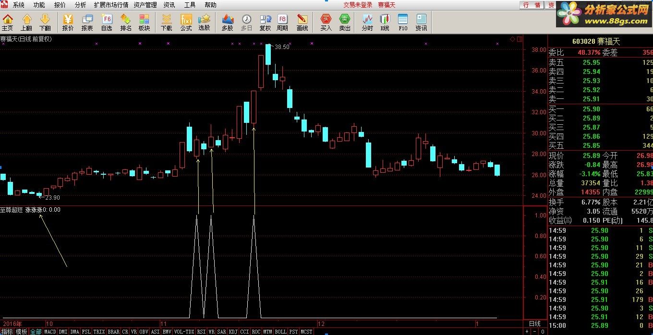The height and width of the screenshot is (335, 653).
Task: Open the 资产管理 menu
Action: [x=145, y=5]
